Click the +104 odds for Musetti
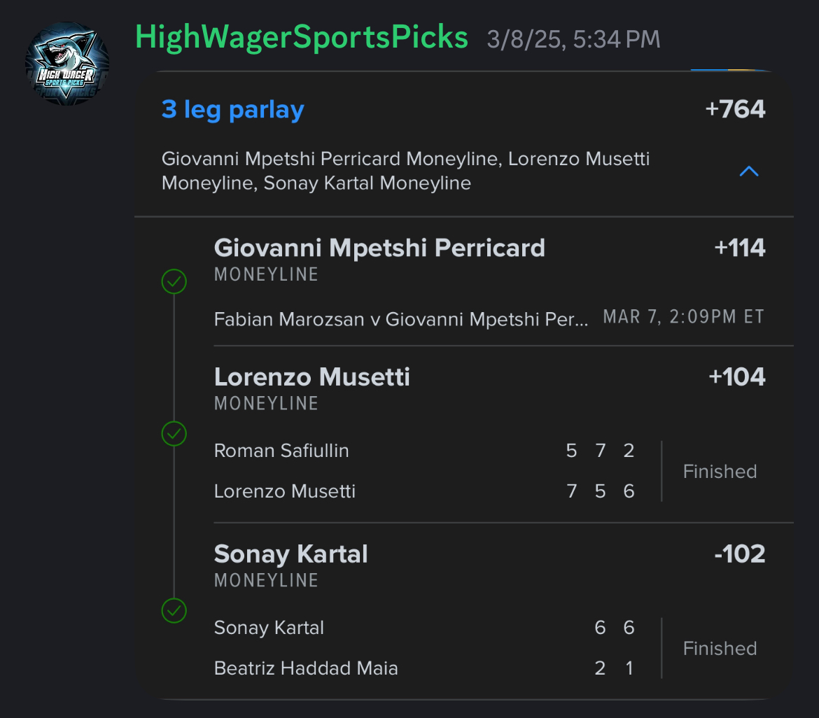This screenshot has height=718, width=819. [736, 377]
